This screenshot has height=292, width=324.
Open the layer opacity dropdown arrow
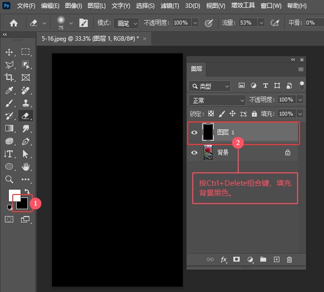300,100
